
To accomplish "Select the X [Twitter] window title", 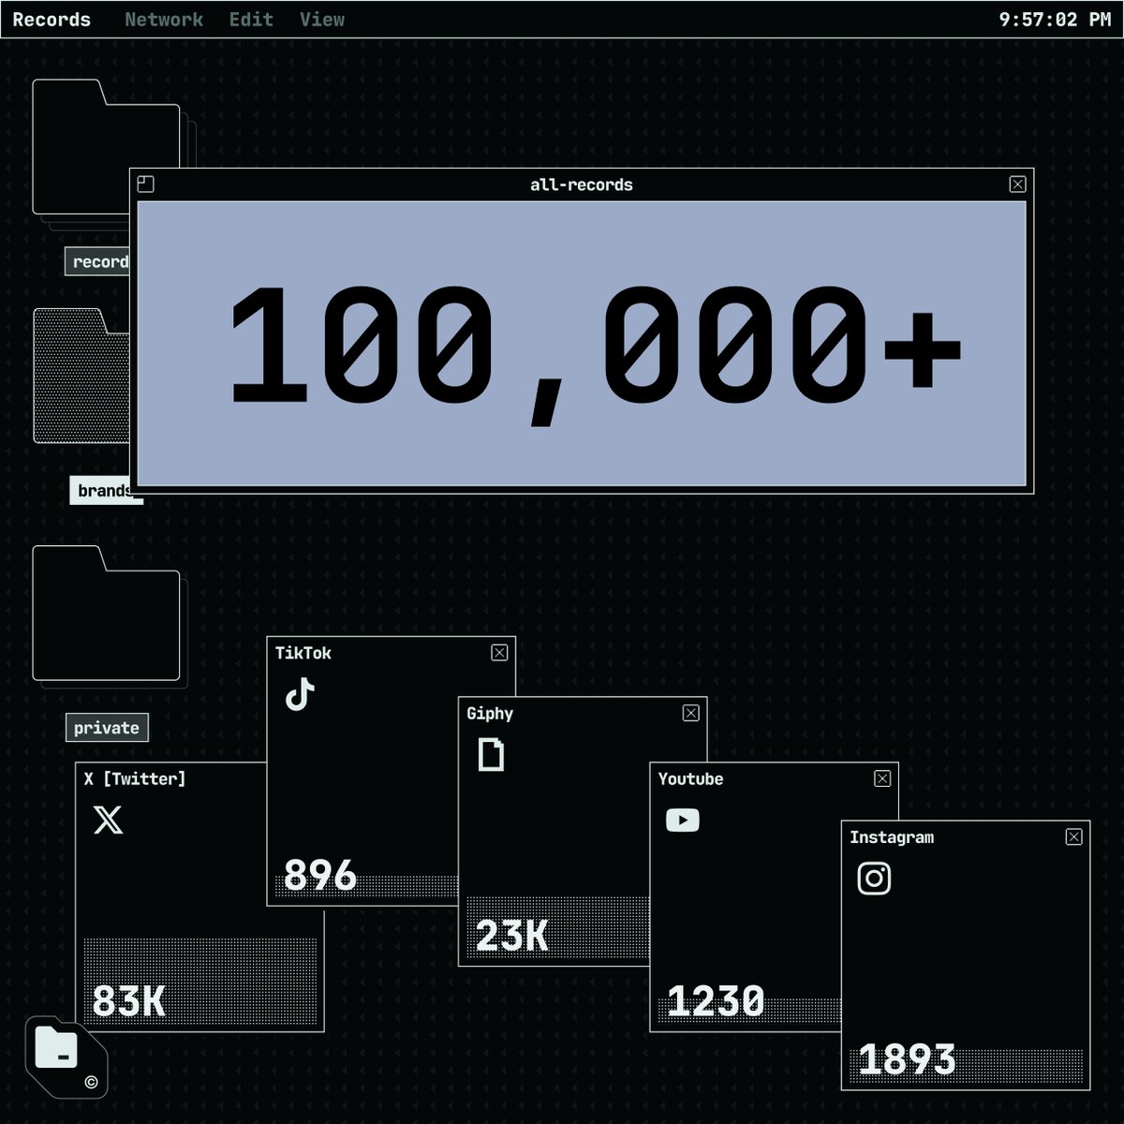I will (x=135, y=779).
